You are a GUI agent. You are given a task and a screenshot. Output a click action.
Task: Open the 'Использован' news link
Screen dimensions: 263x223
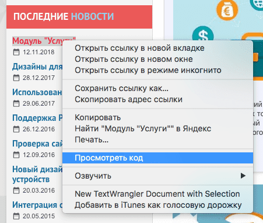click(37, 92)
